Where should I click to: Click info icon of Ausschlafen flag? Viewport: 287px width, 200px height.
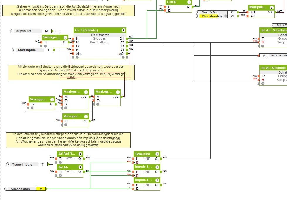tap(6, 189)
